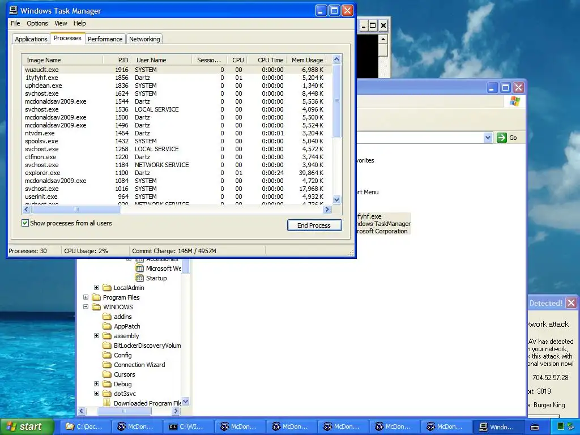Click folder tree horizontal scroll-right arrow
The width and height of the screenshot is (580, 435).
[x=176, y=411]
